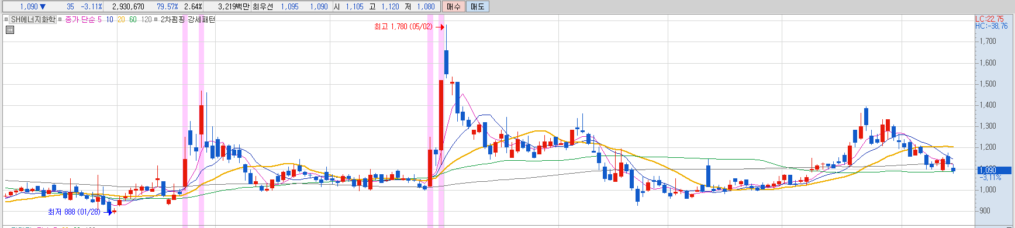The height and width of the screenshot is (228, 1015).
Task: Toggle the square before 종가 단순 moving averages
Action: click(60, 19)
